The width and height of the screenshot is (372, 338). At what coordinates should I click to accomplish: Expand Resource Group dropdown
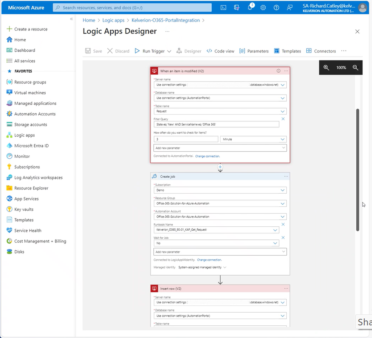click(282, 203)
